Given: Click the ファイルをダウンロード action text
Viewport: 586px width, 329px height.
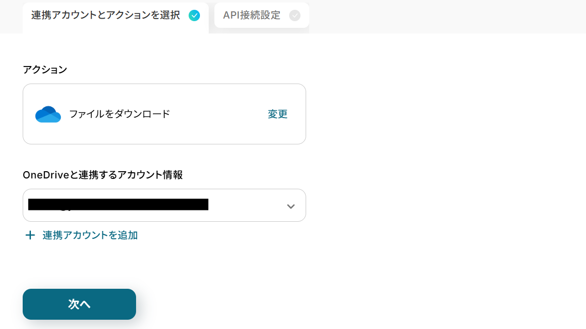Looking at the screenshot, I should (120, 114).
